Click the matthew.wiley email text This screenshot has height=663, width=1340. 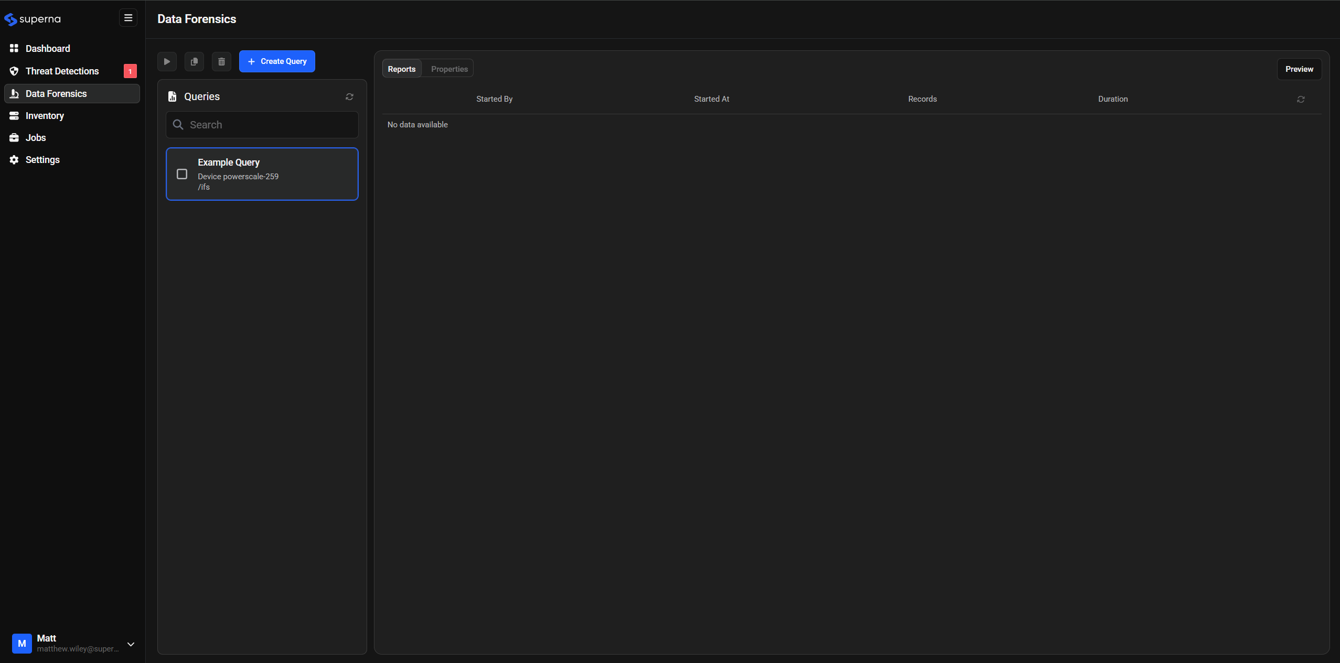coord(78,649)
